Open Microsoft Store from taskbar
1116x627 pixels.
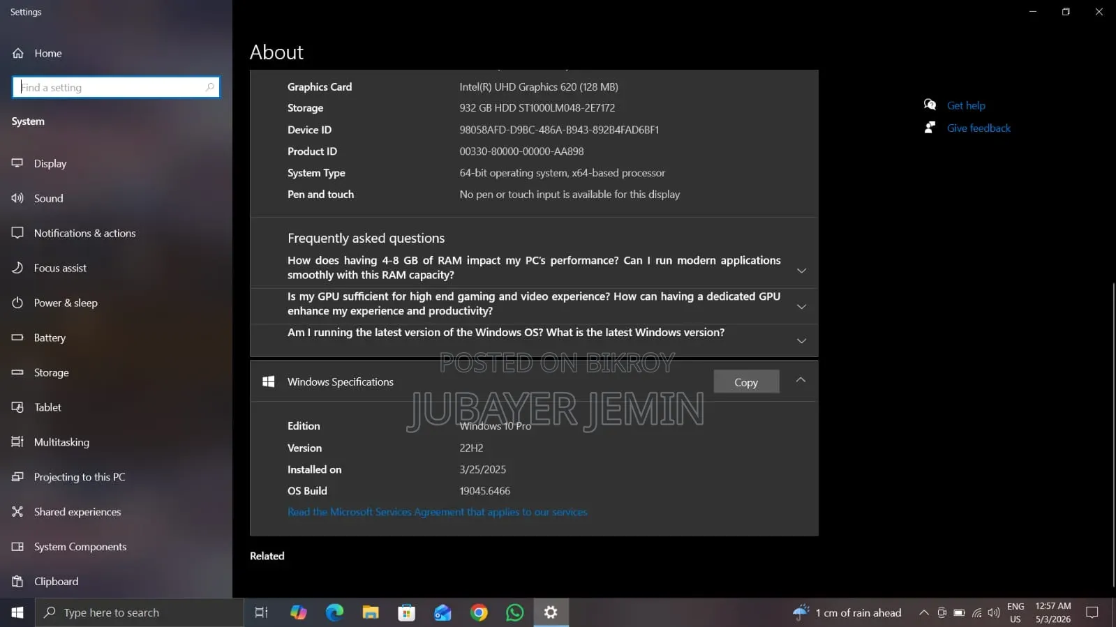tap(407, 612)
